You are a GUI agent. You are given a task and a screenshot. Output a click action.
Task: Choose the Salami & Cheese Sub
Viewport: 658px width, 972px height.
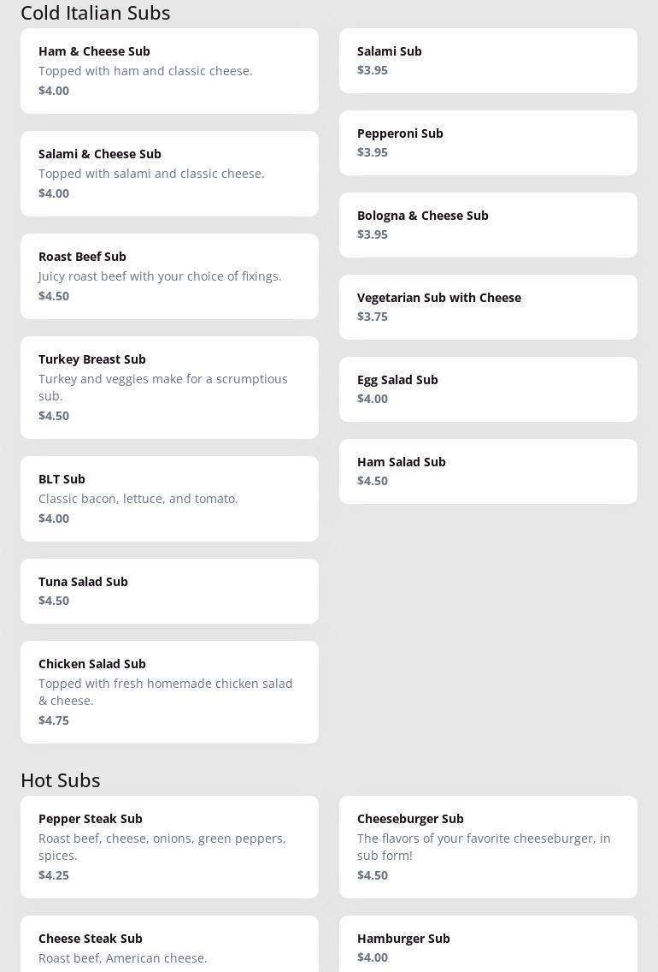point(169,174)
